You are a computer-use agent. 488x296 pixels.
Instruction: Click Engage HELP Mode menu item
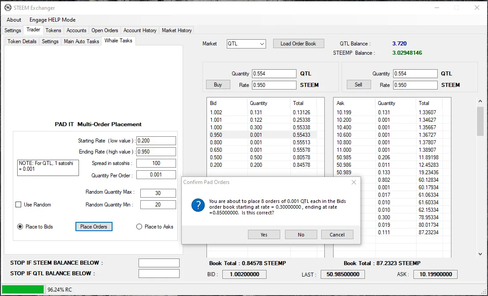tap(53, 19)
